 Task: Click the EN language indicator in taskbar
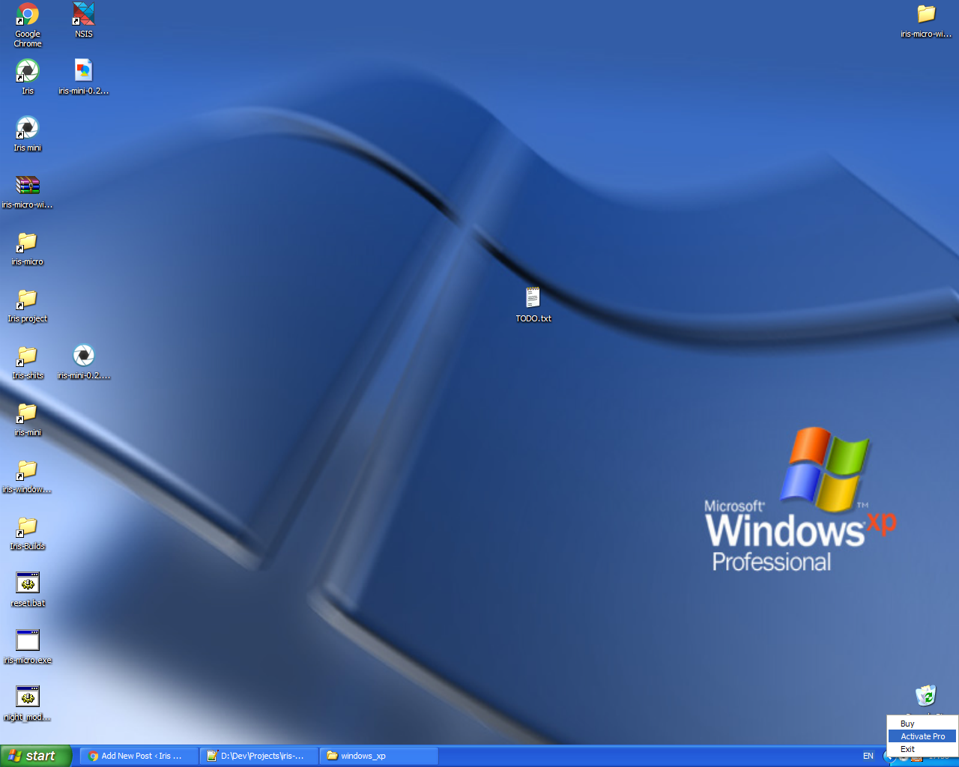click(x=868, y=757)
